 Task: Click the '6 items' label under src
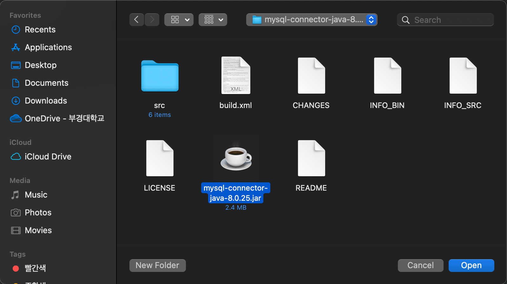tap(160, 115)
